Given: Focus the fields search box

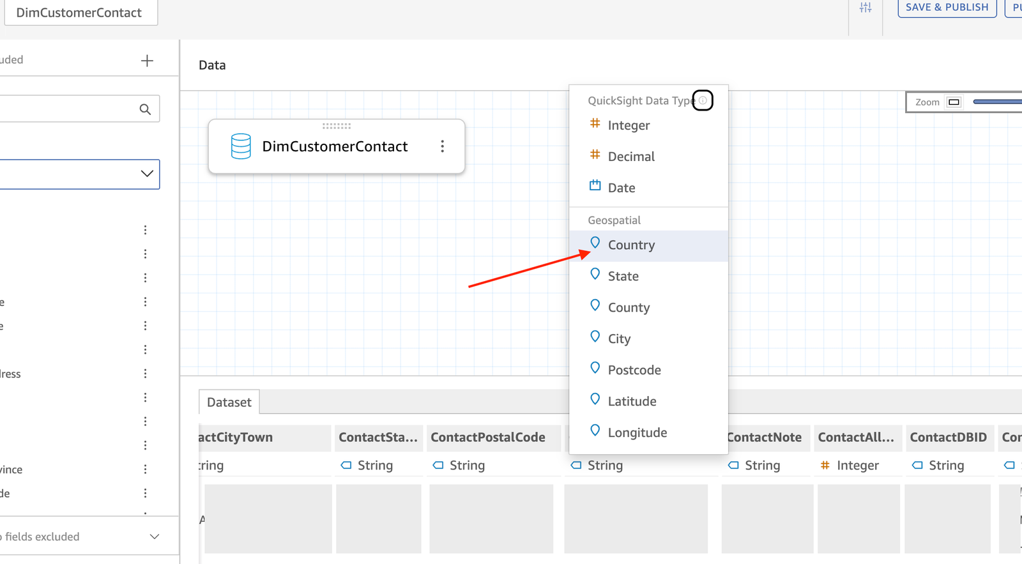Looking at the screenshot, I should (79, 109).
